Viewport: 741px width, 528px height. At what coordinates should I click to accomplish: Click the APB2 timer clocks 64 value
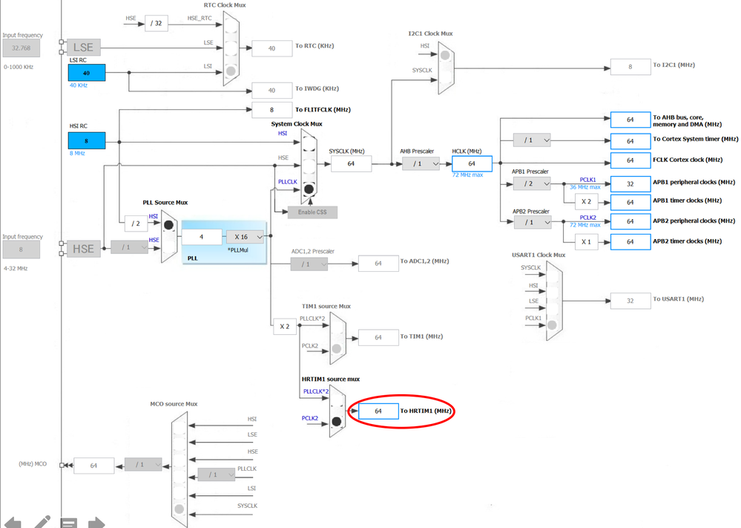coord(630,242)
